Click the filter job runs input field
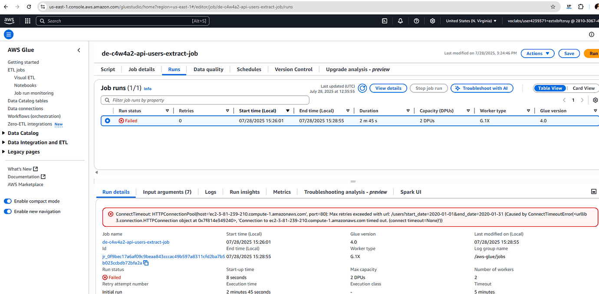The height and width of the screenshot is (294, 599). click(204, 100)
